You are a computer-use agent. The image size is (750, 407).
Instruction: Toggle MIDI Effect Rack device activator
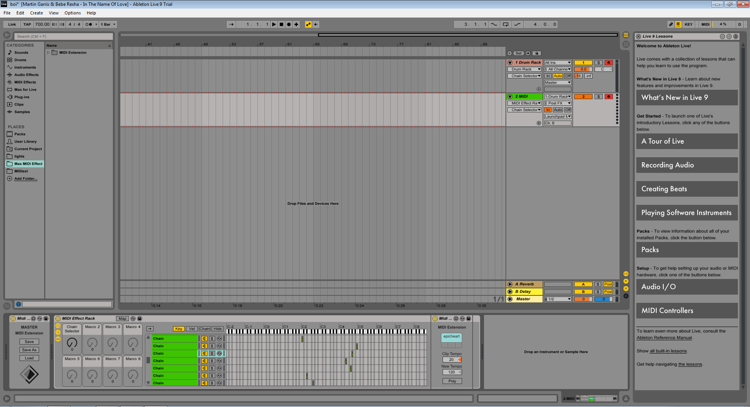click(58, 318)
